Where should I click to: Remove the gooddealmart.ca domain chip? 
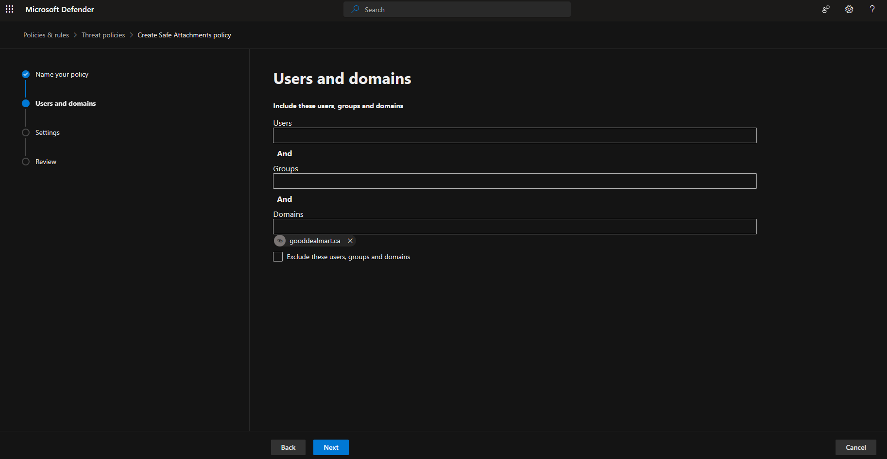click(350, 241)
